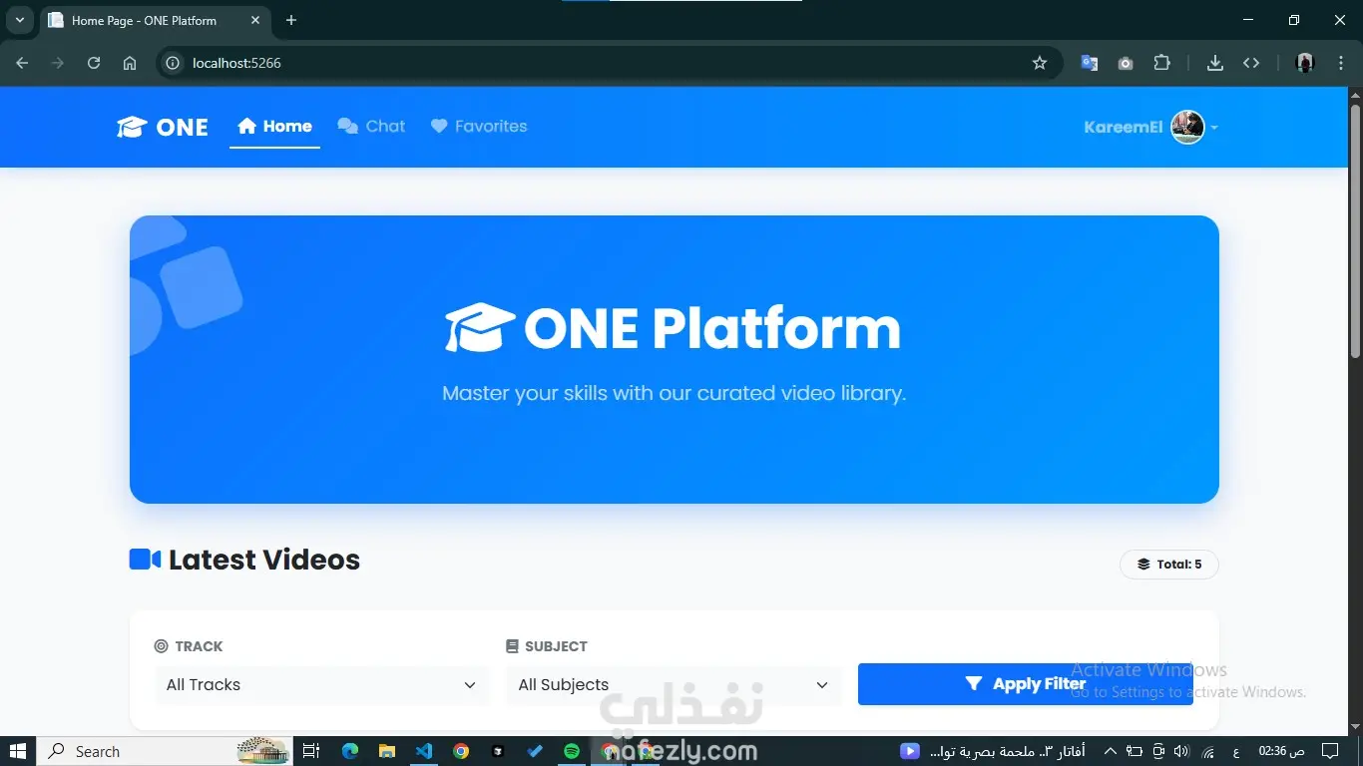Open the Wi-Fi network tray icon
This screenshot has height=766, width=1363.
tap(1208, 751)
